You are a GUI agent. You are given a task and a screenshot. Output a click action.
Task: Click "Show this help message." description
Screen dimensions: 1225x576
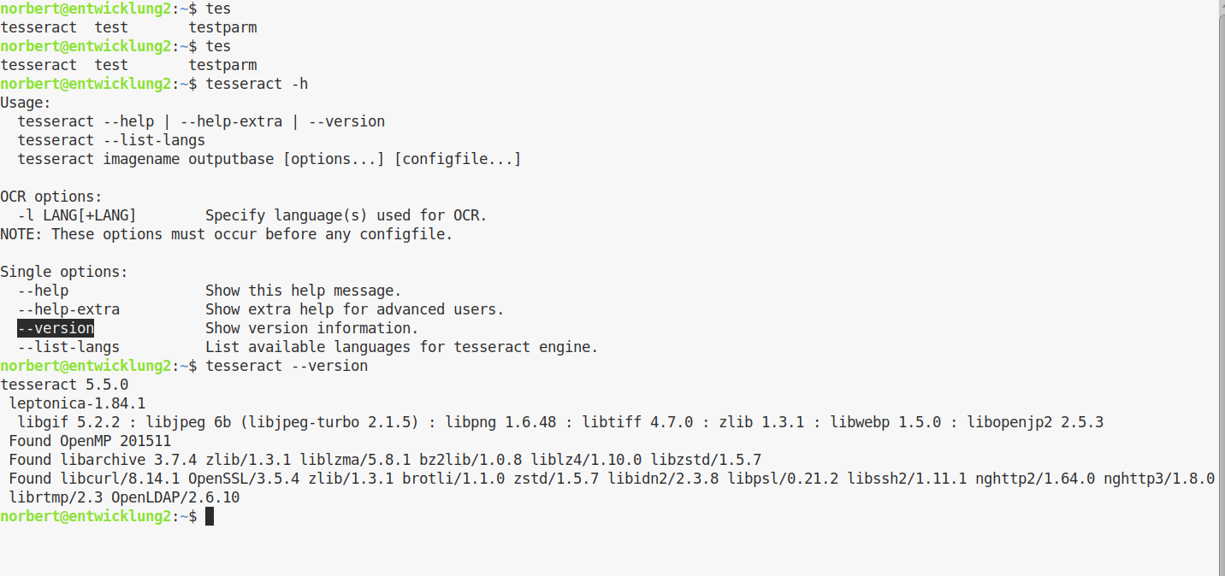pyautogui.click(x=303, y=291)
